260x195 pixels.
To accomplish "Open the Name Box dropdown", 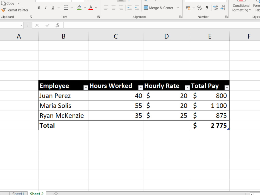I will coord(21,25).
